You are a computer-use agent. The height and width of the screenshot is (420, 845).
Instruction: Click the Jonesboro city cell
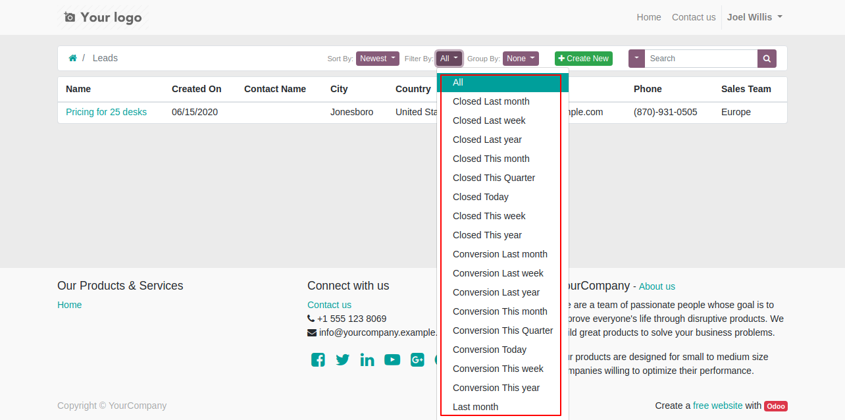coord(352,112)
